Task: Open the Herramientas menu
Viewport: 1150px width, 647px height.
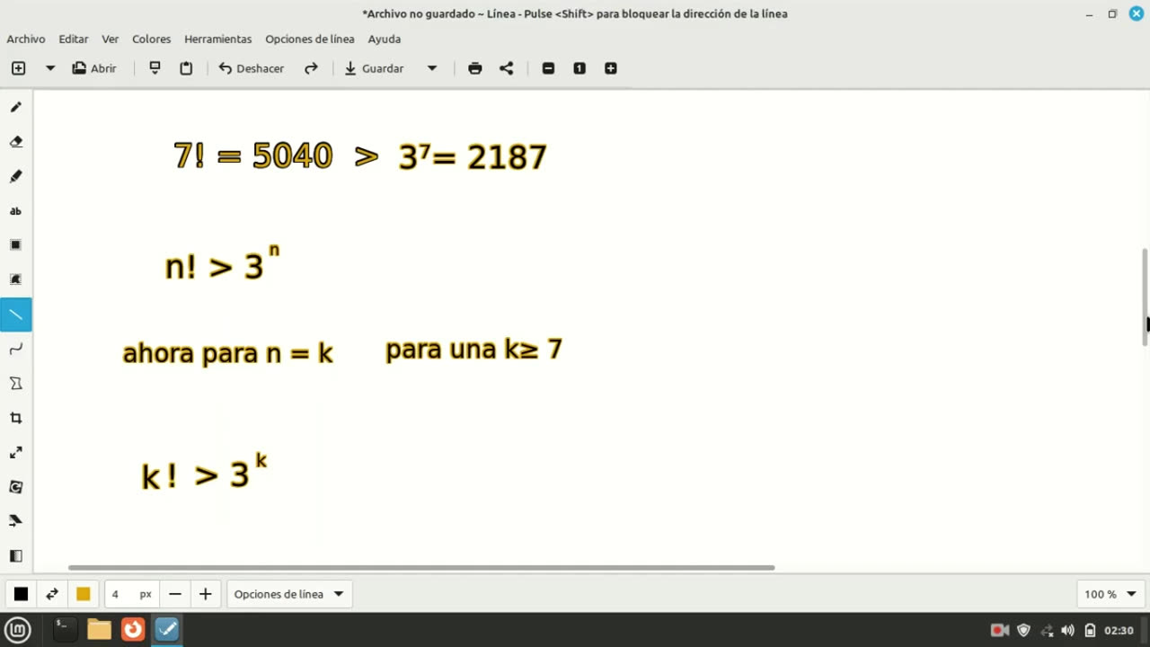Action: click(x=218, y=39)
